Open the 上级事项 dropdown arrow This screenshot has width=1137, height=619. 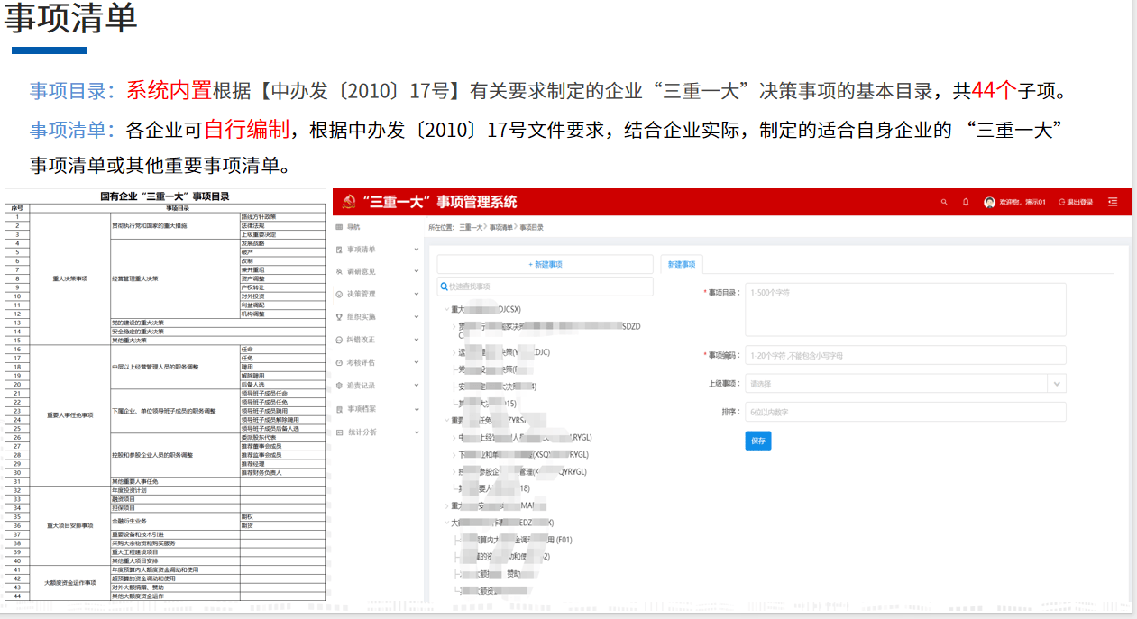coord(1057,384)
